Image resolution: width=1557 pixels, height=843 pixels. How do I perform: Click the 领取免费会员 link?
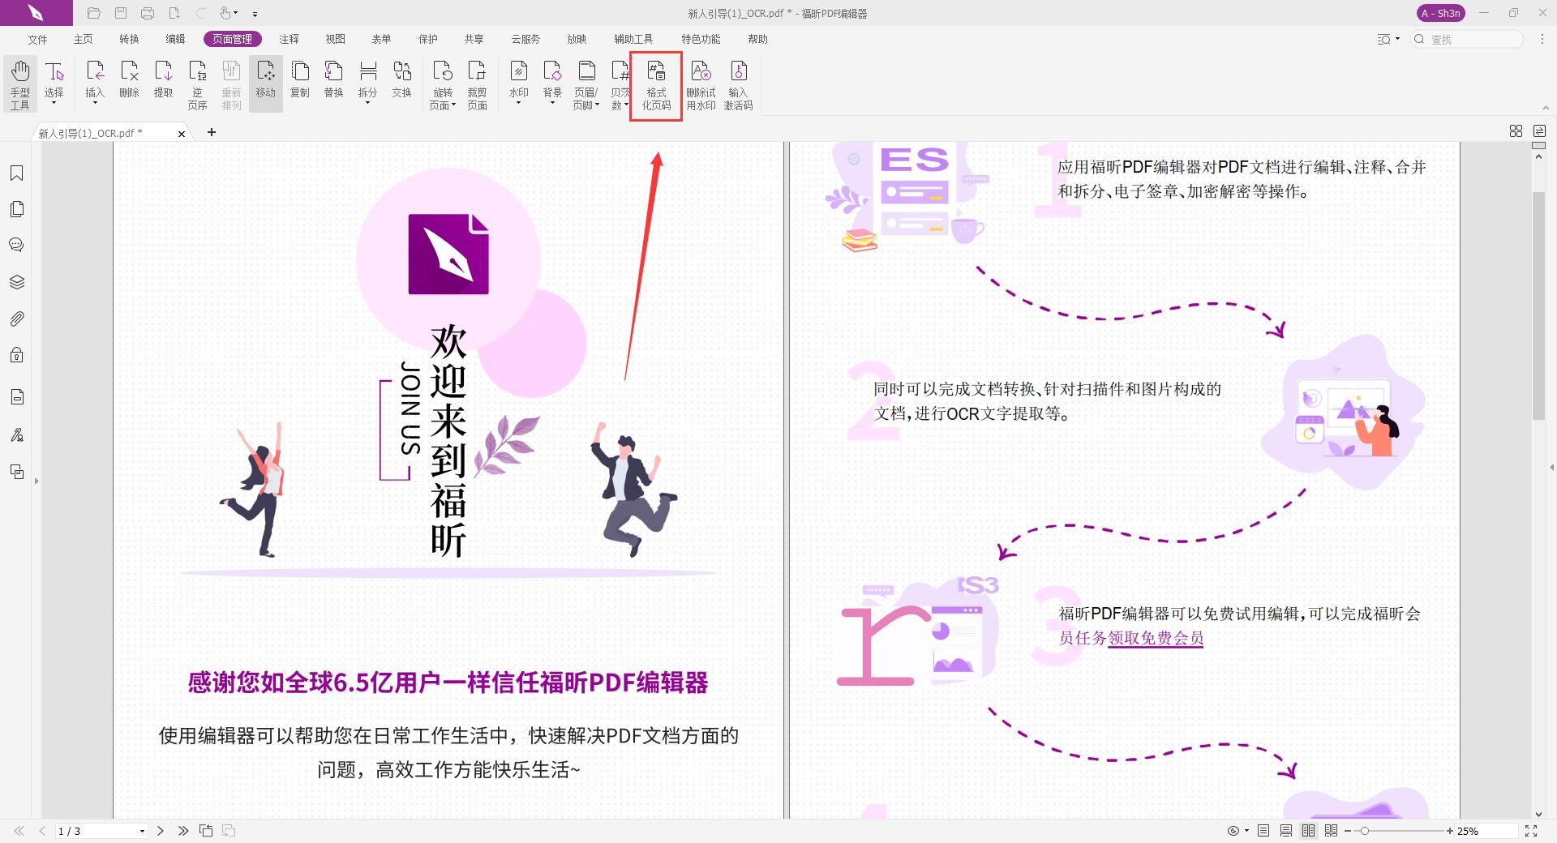pos(1154,639)
